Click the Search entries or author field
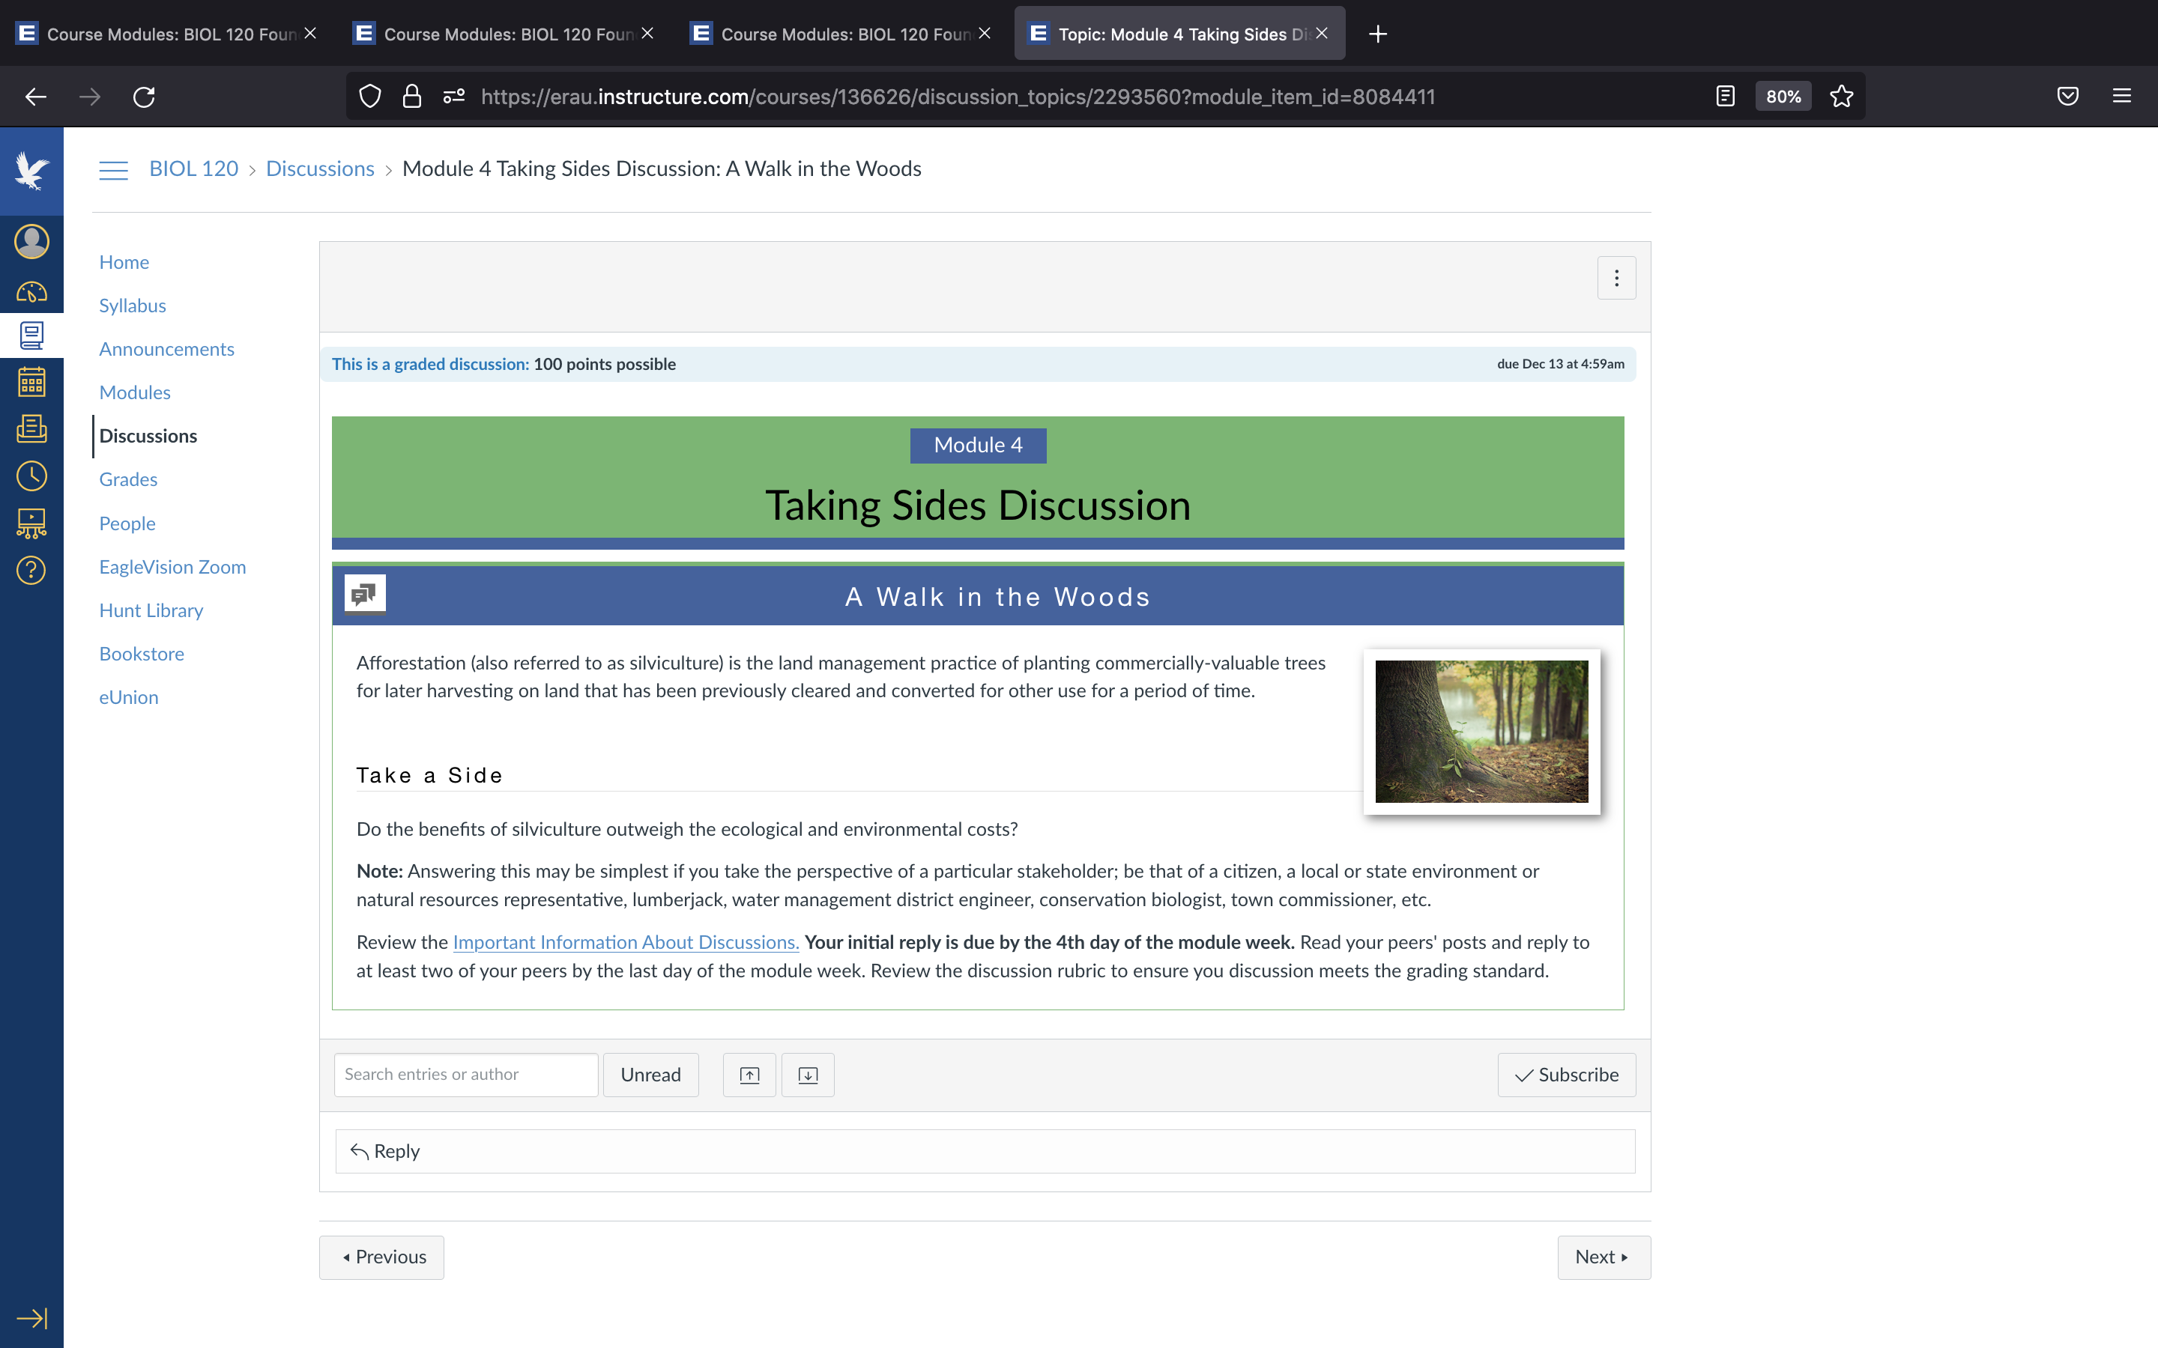The width and height of the screenshot is (2158, 1348). (x=465, y=1075)
